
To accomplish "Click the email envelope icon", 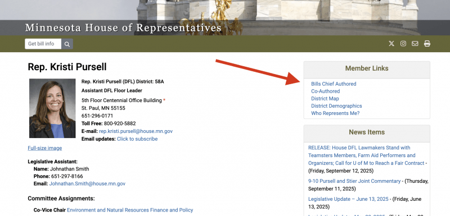I will tap(415, 44).
